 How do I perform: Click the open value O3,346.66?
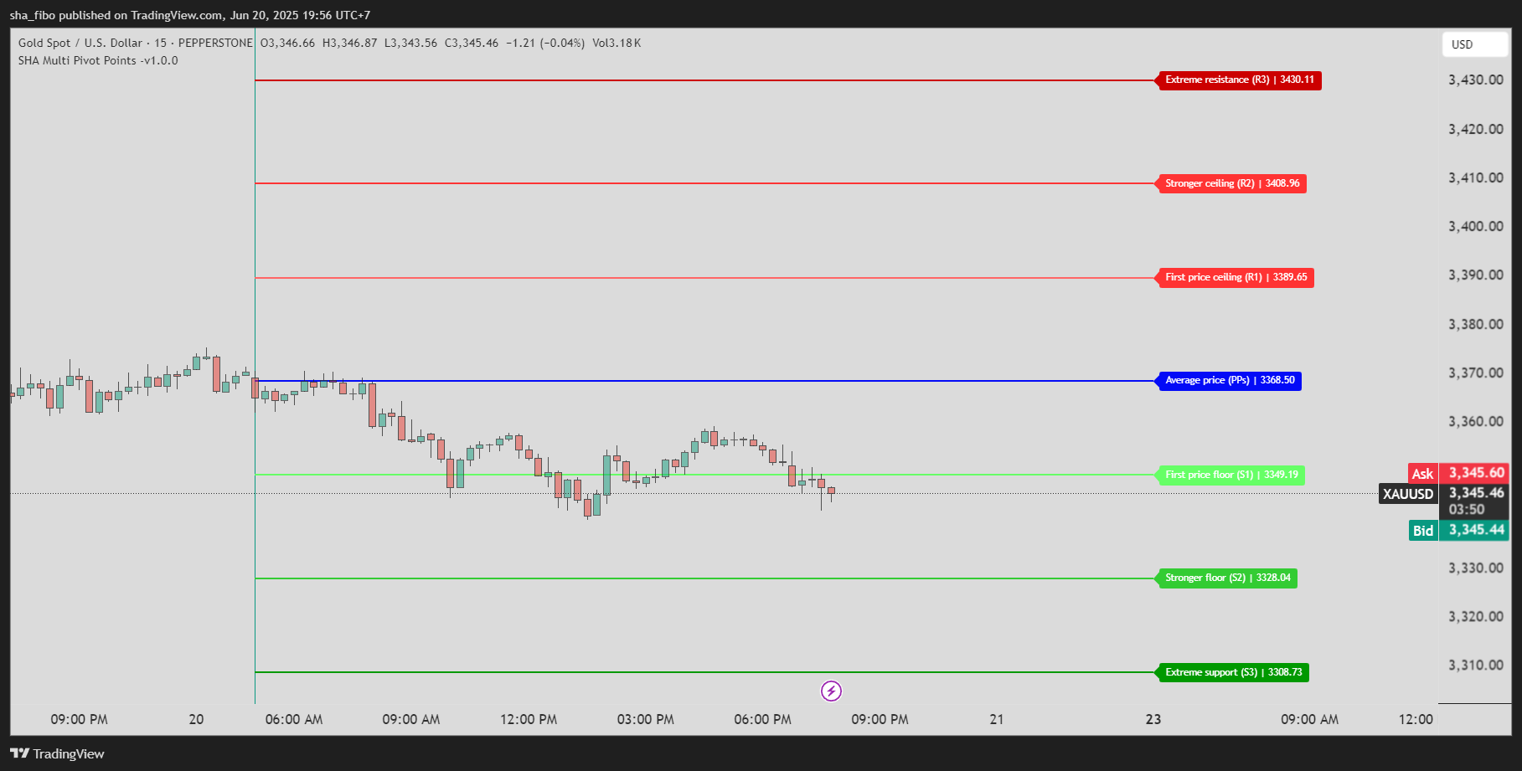click(x=288, y=43)
